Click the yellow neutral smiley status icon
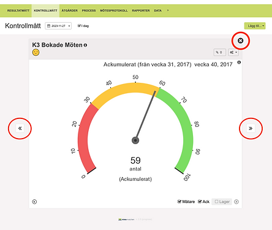The height and width of the screenshot is (230, 272). coord(36,52)
